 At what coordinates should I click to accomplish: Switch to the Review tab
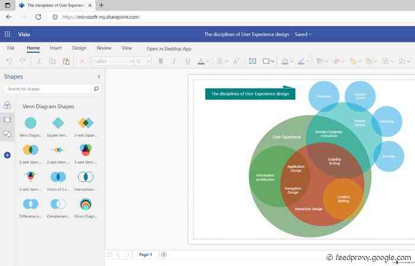[104, 48]
